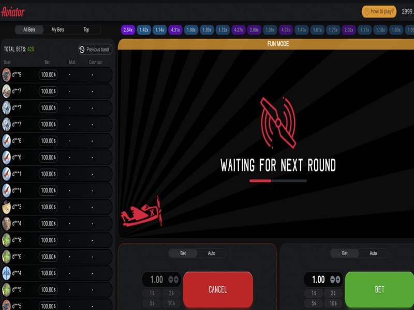This screenshot has width=414, height=310.
Task: Select Auto mode in the green Bet panel
Action: point(373,253)
